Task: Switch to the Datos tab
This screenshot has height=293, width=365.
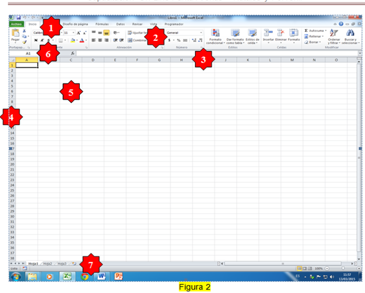Action: (121, 24)
